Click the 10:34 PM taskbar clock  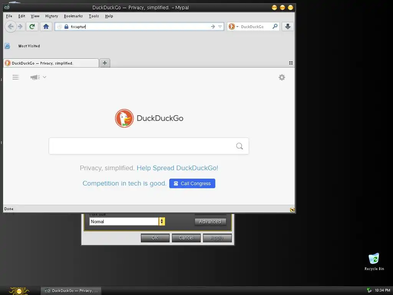383,290
